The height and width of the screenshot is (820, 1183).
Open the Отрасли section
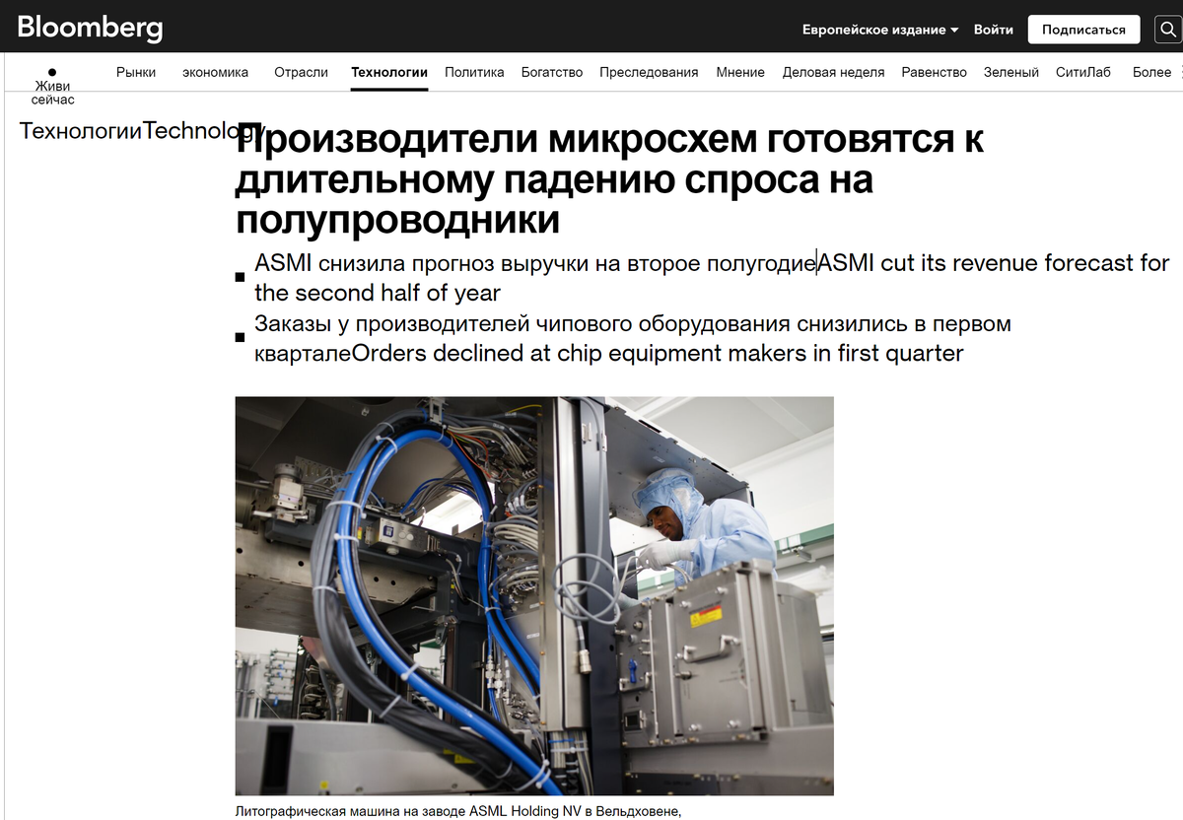[301, 72]
